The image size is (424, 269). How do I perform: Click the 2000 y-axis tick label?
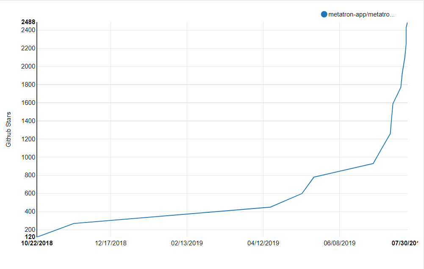click(x=28, y=66)
